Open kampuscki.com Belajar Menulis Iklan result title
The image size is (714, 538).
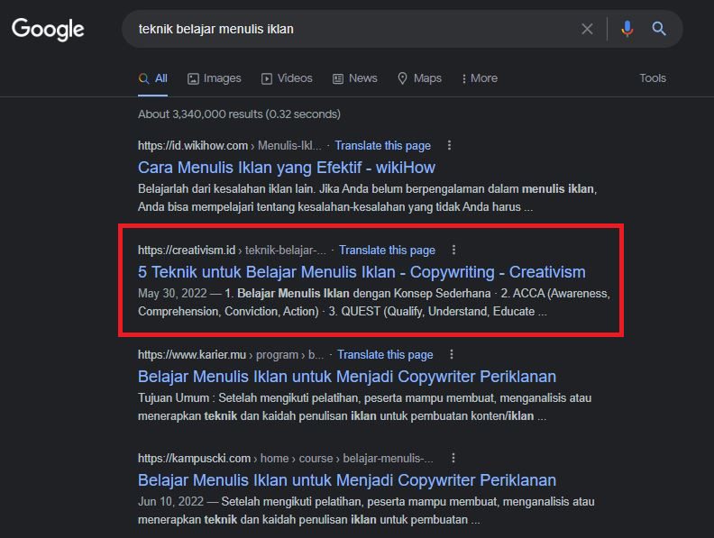(x=347, y=480)
